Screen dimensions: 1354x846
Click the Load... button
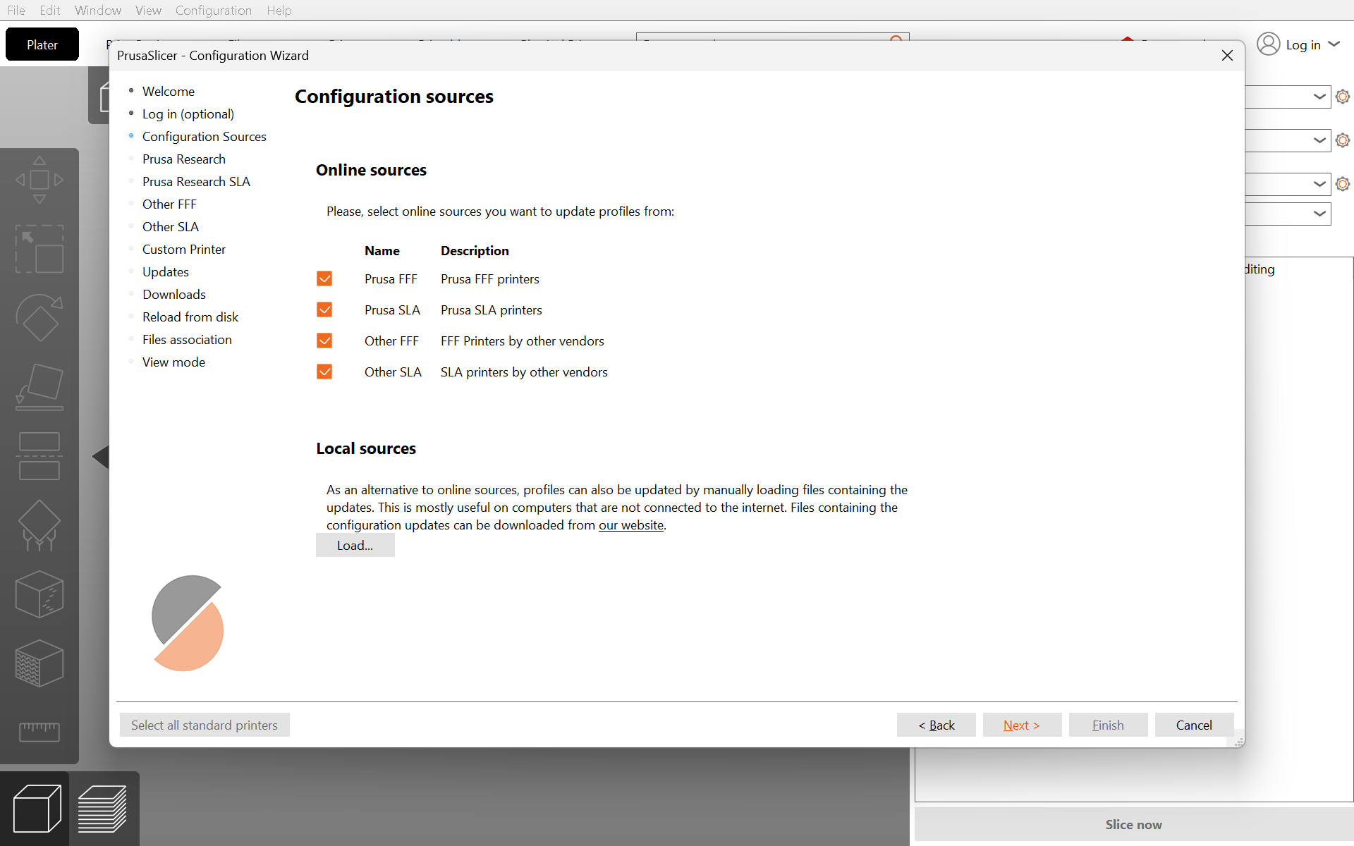click(355, 545)
